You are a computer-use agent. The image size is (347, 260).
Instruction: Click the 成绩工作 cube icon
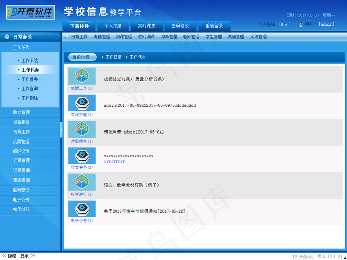pyautogui.click(x=82, y=76)
